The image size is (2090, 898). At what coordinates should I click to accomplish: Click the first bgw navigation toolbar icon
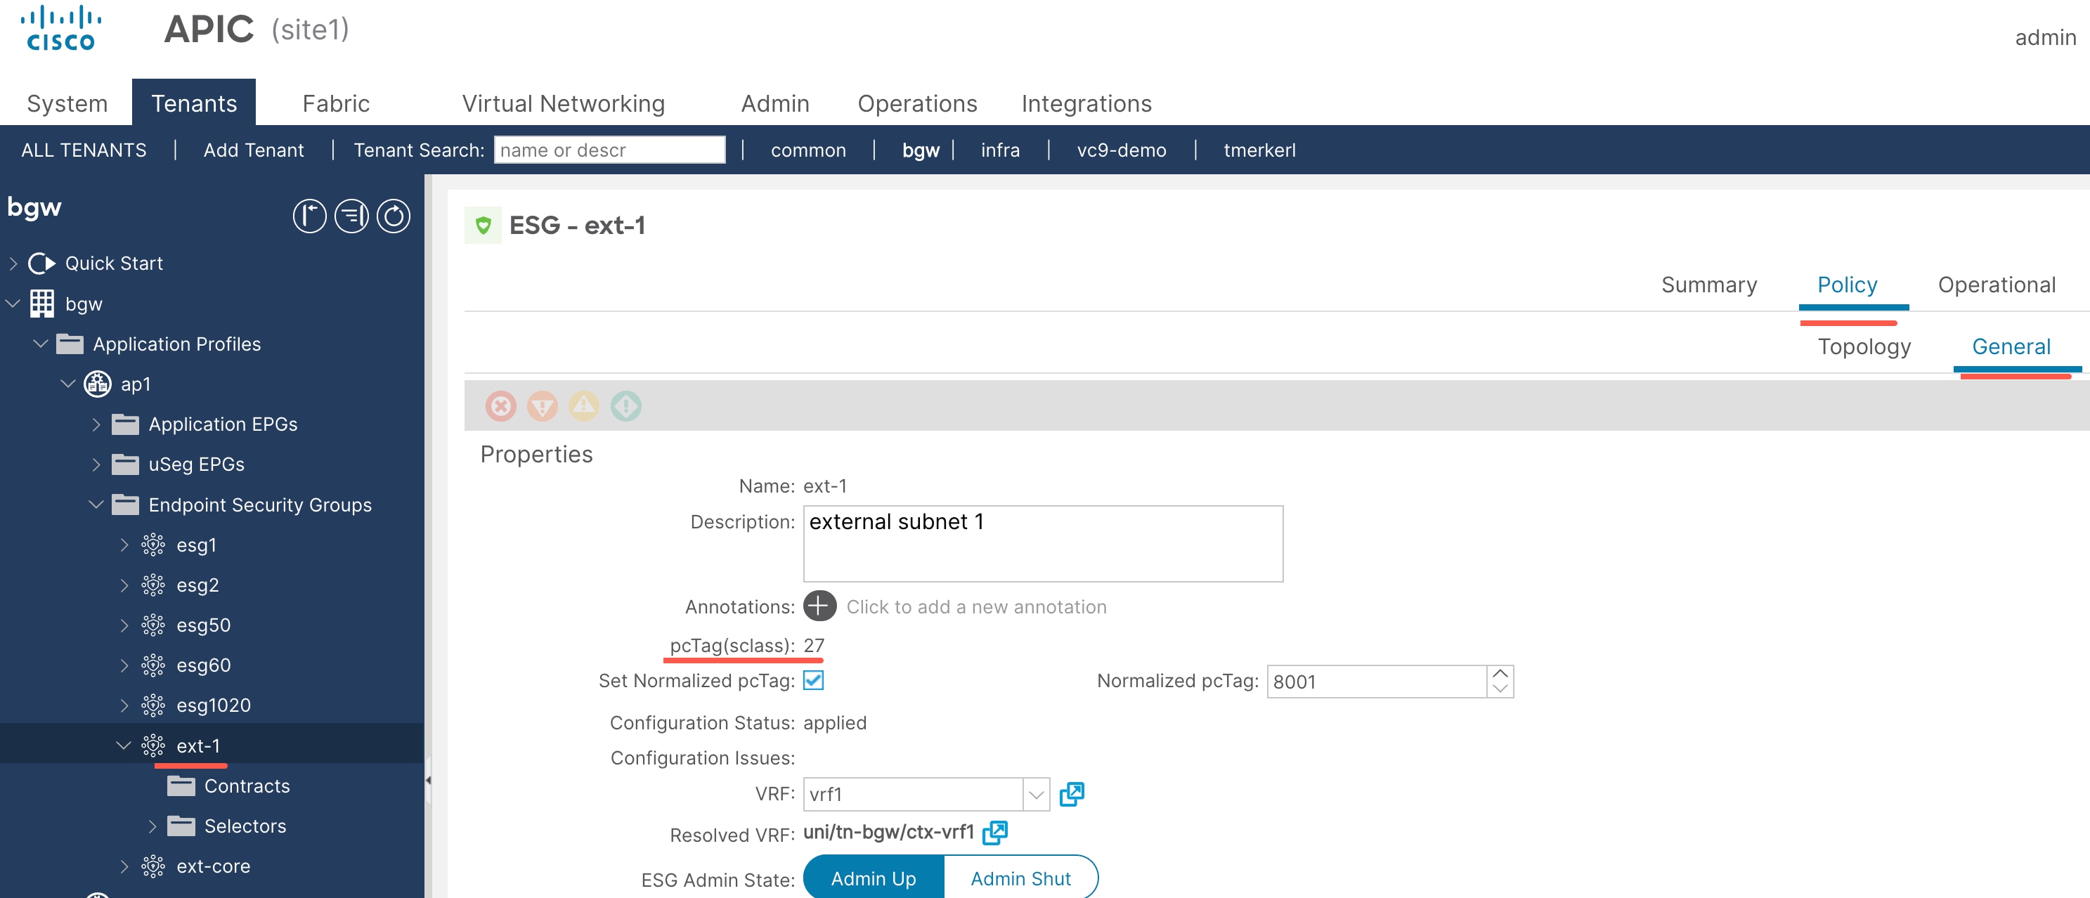pos(309,216)
